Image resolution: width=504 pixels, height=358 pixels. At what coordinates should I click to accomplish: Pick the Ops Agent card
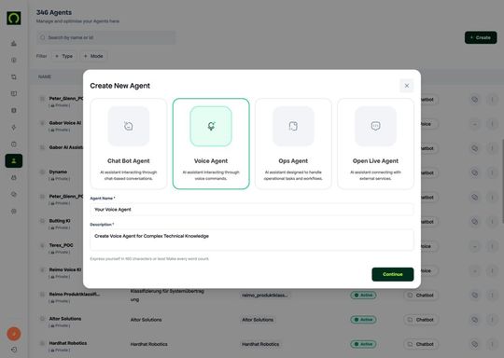[293, 144]
